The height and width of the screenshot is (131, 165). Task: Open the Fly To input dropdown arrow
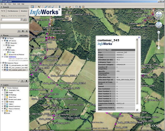pyautogui.click(x=21, y=19)
